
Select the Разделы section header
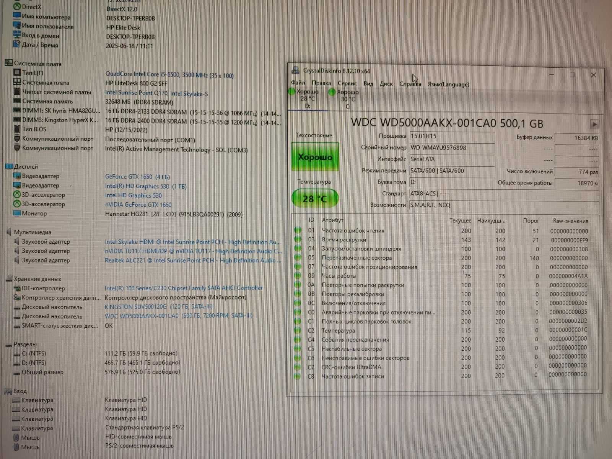pyautogui.click(x=25, y=344)
